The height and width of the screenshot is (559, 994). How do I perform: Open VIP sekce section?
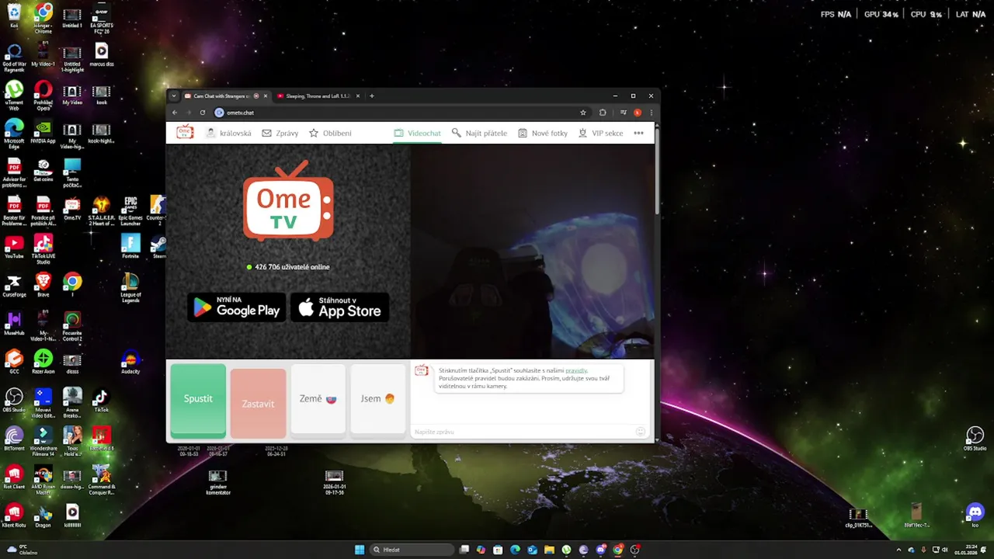click(600, 133)
